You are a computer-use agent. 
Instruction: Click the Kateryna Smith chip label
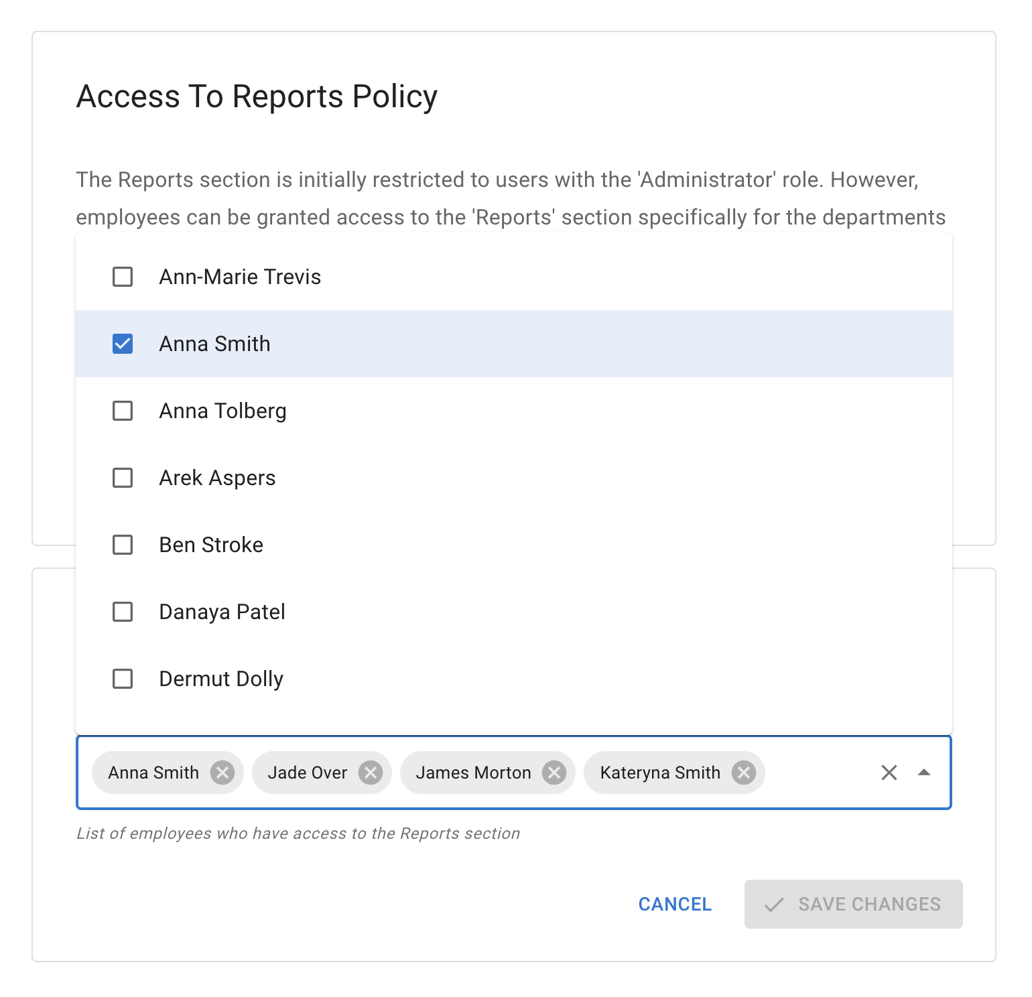(660, 773)
